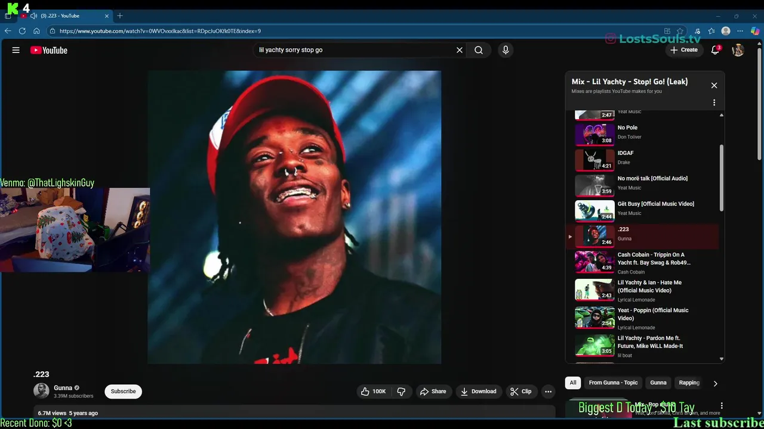Play No morë talk by Yeat
Viewport: 764px width, 429px height.
(x=642, y=185)
